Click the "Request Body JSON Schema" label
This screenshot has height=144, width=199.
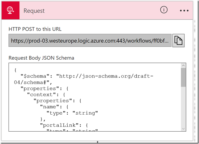(x=41, y=58)
